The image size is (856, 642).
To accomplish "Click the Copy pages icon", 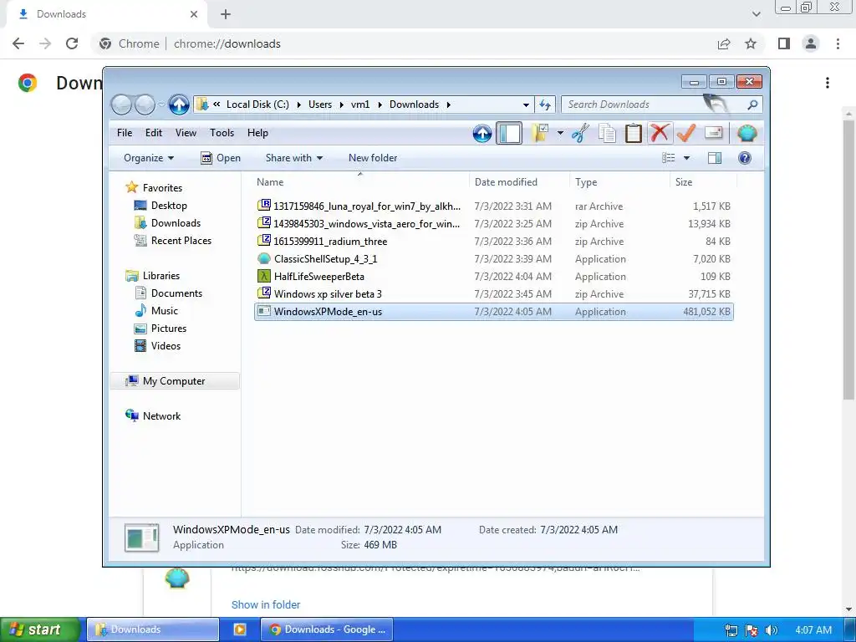I will 607,133.
